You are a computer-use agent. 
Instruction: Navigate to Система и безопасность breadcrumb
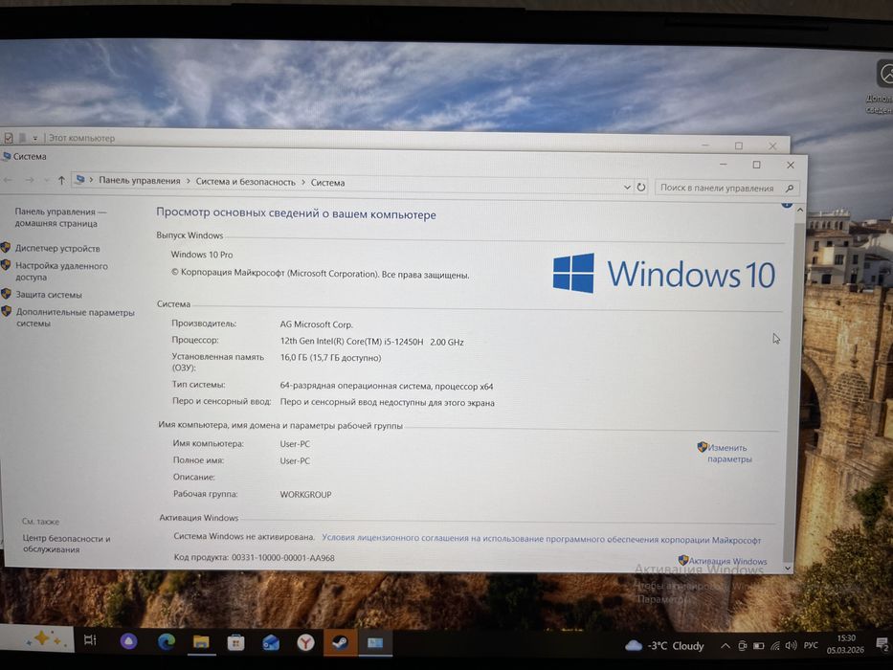tap(245, 182)
